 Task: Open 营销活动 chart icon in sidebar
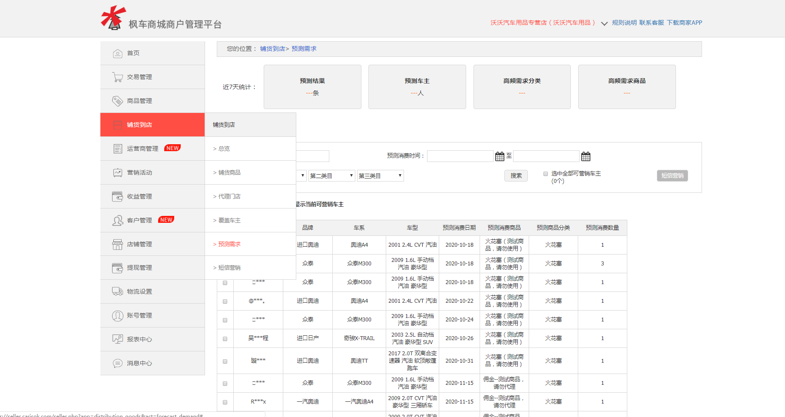coord(117,172)
